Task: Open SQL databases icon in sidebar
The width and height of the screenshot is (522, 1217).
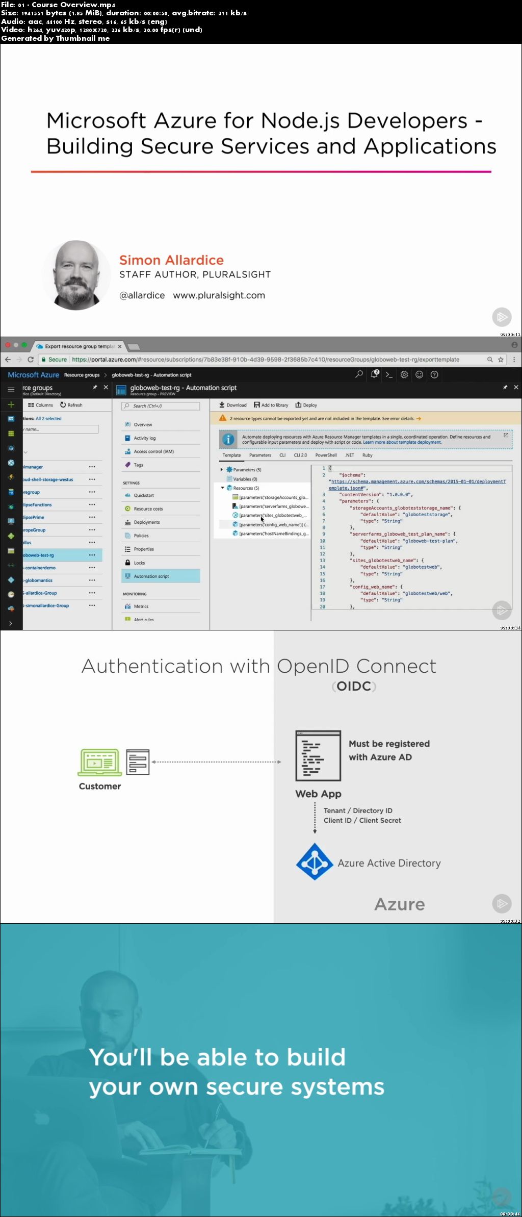Action: [x=11, y=492]
